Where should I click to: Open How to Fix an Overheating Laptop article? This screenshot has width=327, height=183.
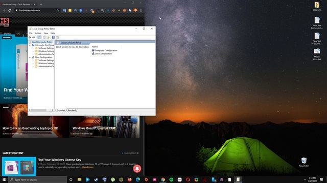coord(30,128)
